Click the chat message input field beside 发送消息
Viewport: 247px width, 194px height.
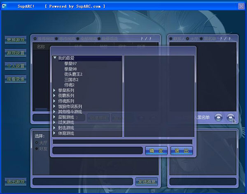coord(83,182)
